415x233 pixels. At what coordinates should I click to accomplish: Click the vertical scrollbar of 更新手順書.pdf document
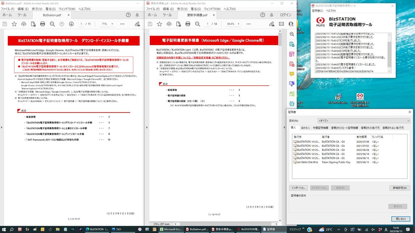pyautogui.click(x=281, y=126)
